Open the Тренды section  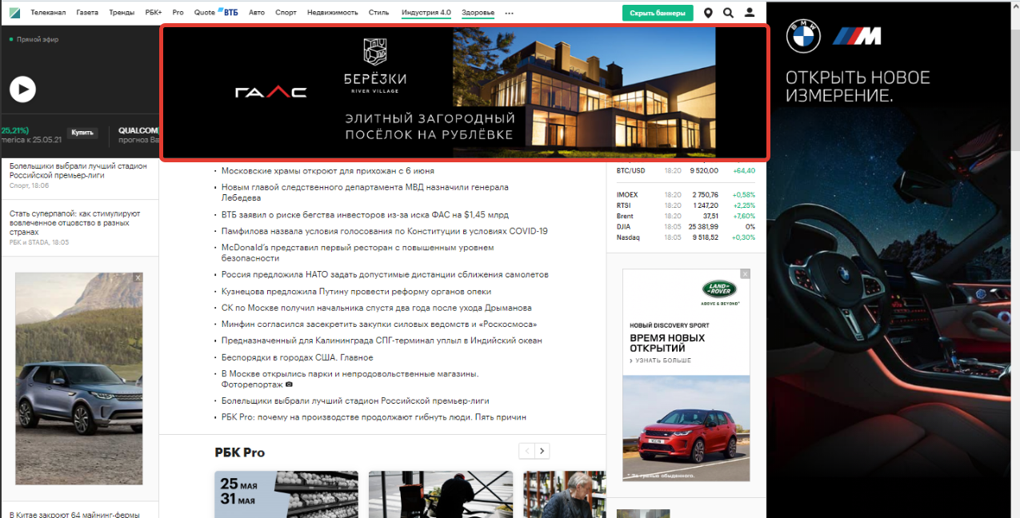(122, 13)
